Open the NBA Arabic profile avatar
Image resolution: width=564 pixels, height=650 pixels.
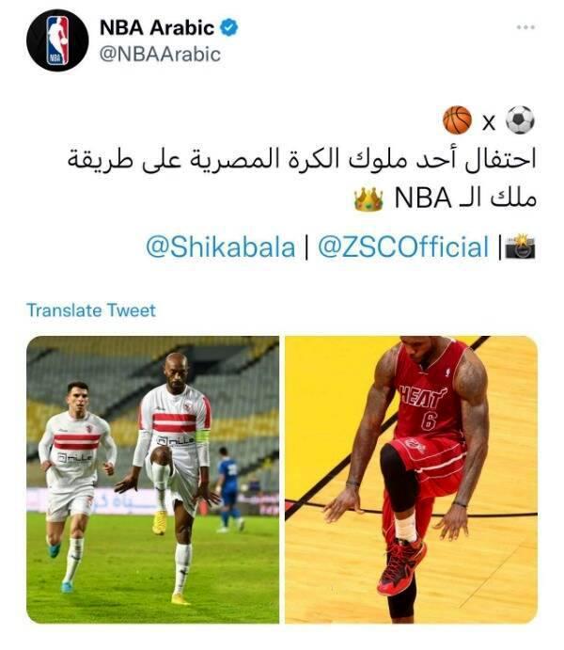[57, 40]
